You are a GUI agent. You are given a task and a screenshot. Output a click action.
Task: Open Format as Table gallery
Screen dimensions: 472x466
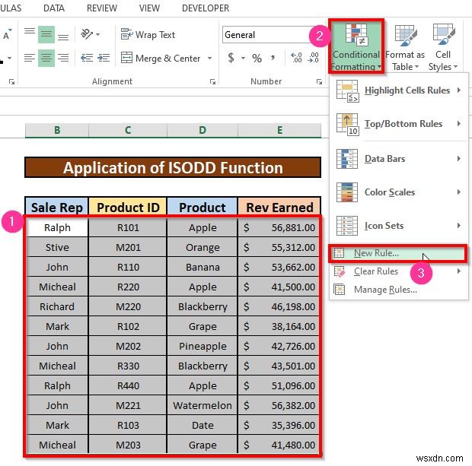405,47
